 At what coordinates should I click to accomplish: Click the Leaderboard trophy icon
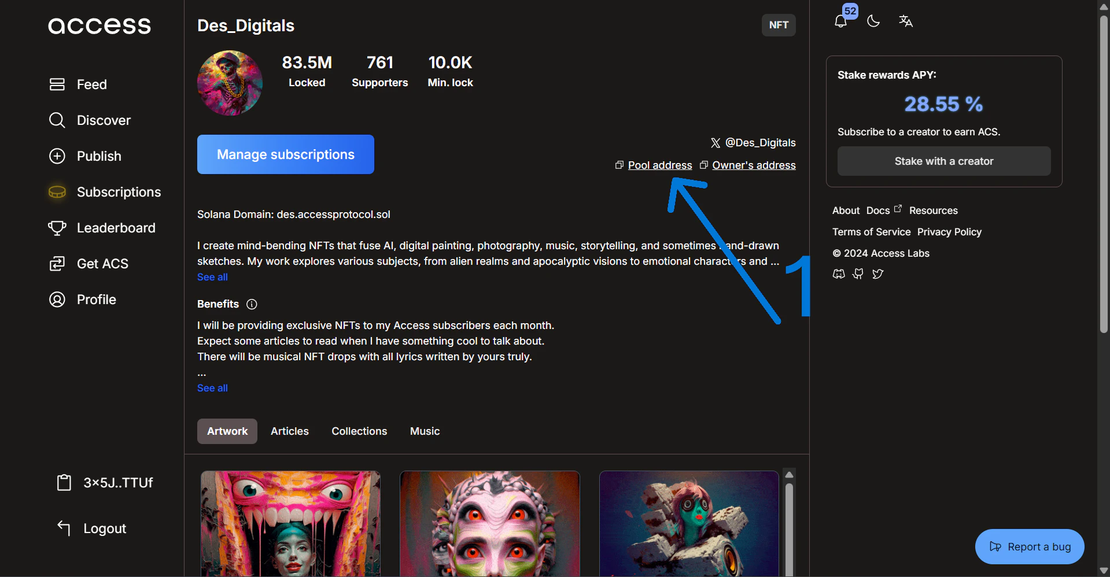click(57, 228)
